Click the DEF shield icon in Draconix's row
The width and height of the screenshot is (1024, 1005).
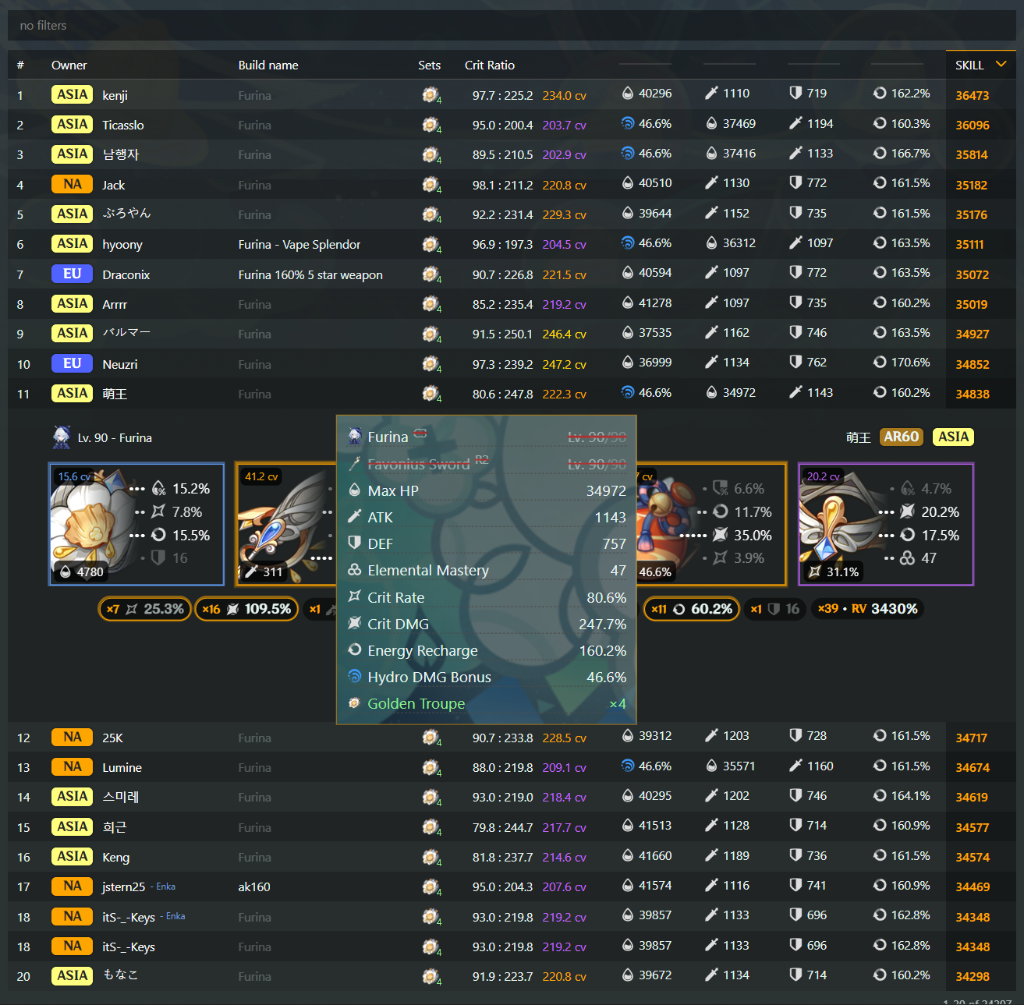coord(795,273)
